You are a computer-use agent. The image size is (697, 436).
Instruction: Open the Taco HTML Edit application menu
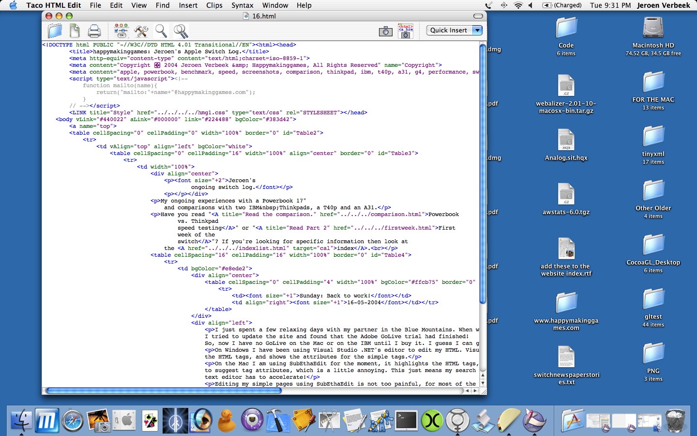click(x=54, y=5)
